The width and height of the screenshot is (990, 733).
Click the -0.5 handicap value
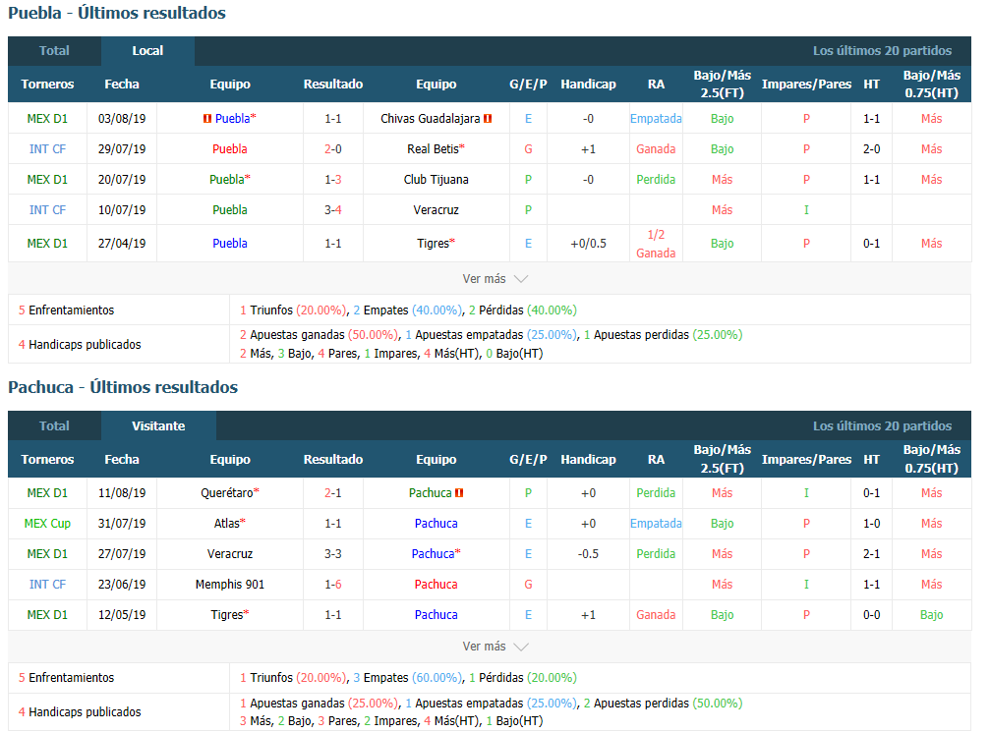(x=589, y=554)
